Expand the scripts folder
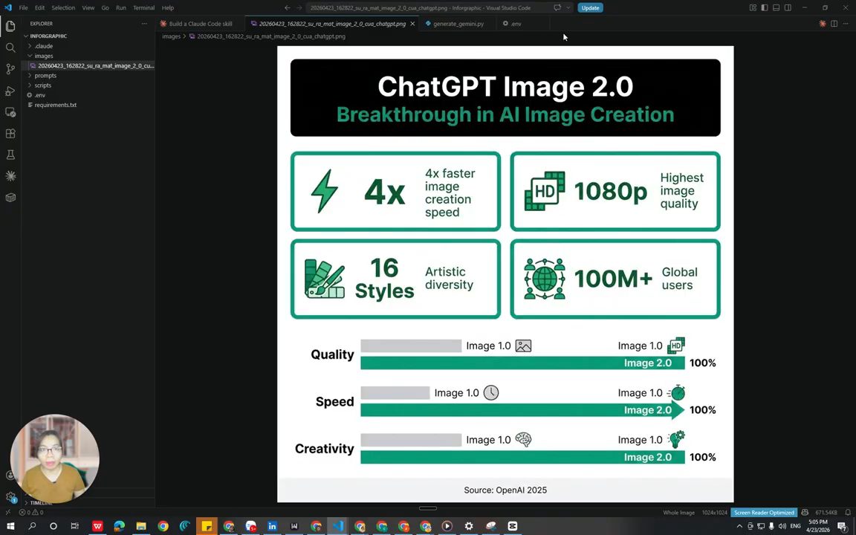The width and height of the screenshot is (856, 535). (x=88, y=85)
